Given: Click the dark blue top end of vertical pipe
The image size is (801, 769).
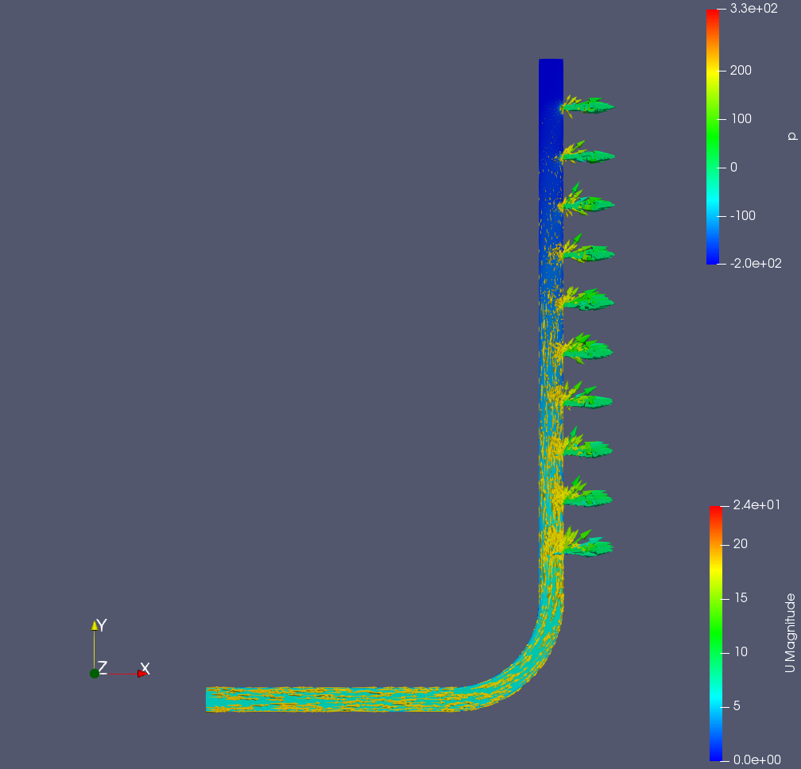Looking at the screenshot, I should [551, 71].
